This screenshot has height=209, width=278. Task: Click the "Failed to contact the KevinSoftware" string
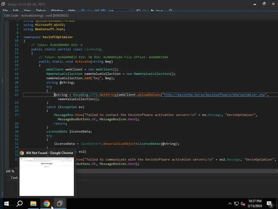point(140,115)
